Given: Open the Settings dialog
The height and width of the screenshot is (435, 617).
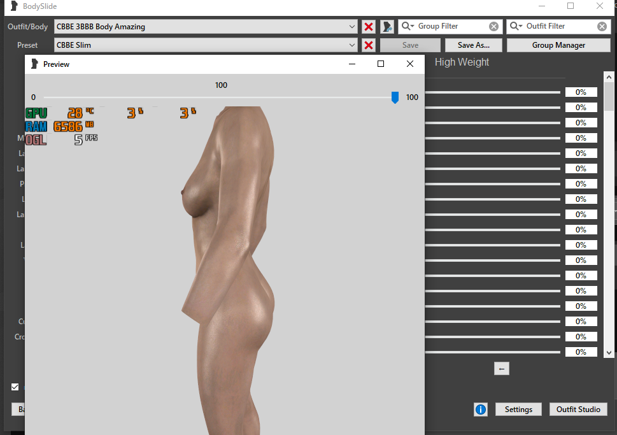Looking at the screenshot, I should tap(518, 410).
